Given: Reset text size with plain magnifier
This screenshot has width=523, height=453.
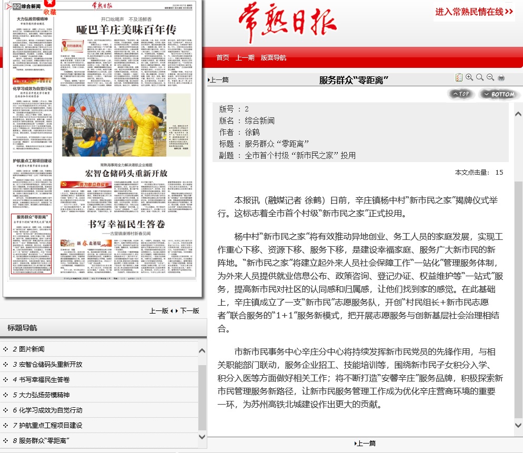Looking at the screenshot, I should pyautogui.click(x=480, y=77).
